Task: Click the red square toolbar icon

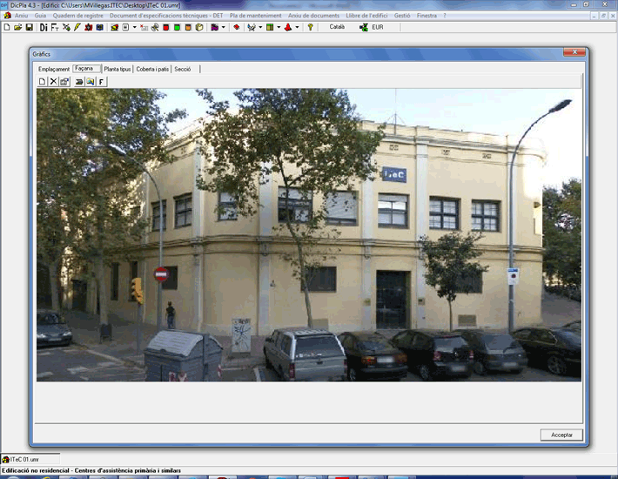Action: click(x=166, y=27)
